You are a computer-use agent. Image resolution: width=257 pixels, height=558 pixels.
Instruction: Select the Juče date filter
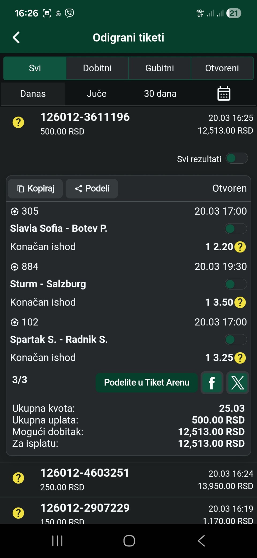(96, 94)
